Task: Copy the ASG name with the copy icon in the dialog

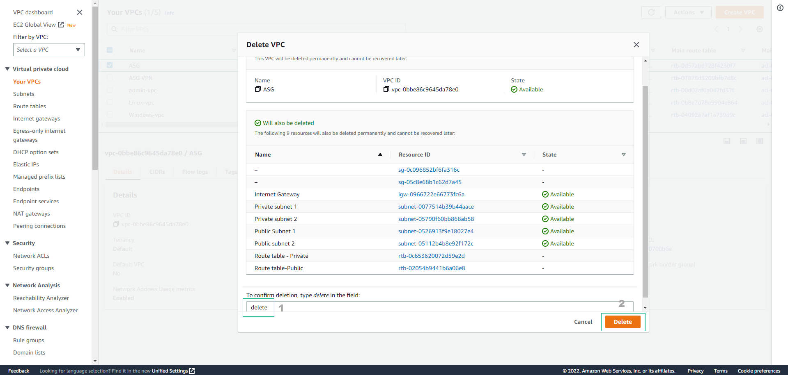Action: [x=258, y=89]
